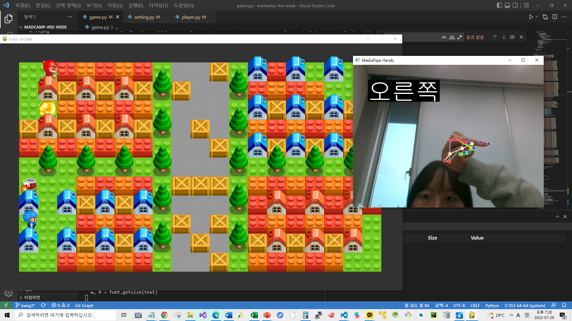The height and width of the screenshot is (321, 572).
Task: Open notifications bell in status bar
Action: click(564, 305)
